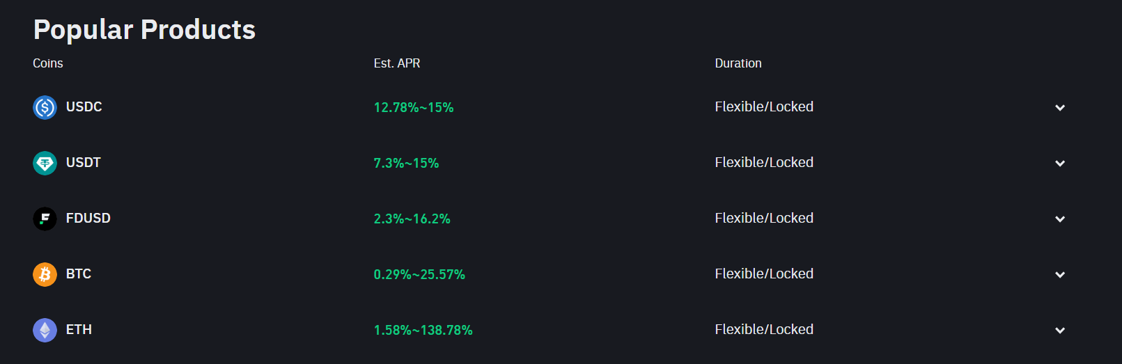Click the Est. APR column header
The height and width of the screenshot is (364, 1122).
tap(396, 63)
